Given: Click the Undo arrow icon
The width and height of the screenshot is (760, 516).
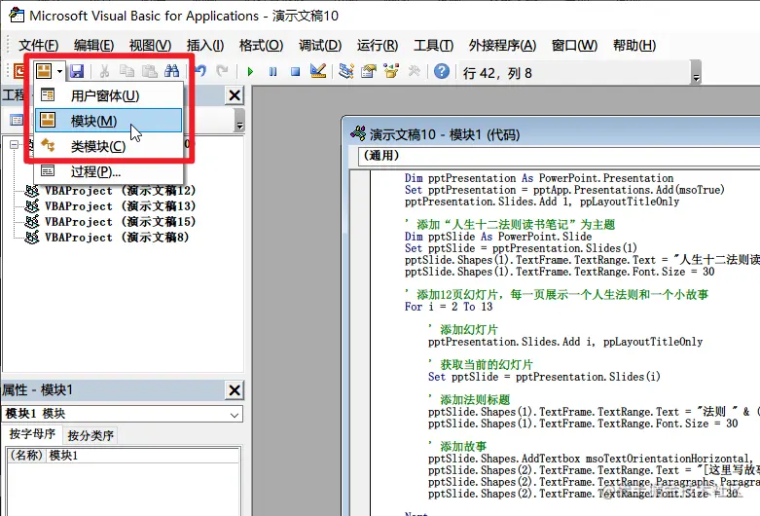Looking at the screenshot, I should tap(200, 71).
